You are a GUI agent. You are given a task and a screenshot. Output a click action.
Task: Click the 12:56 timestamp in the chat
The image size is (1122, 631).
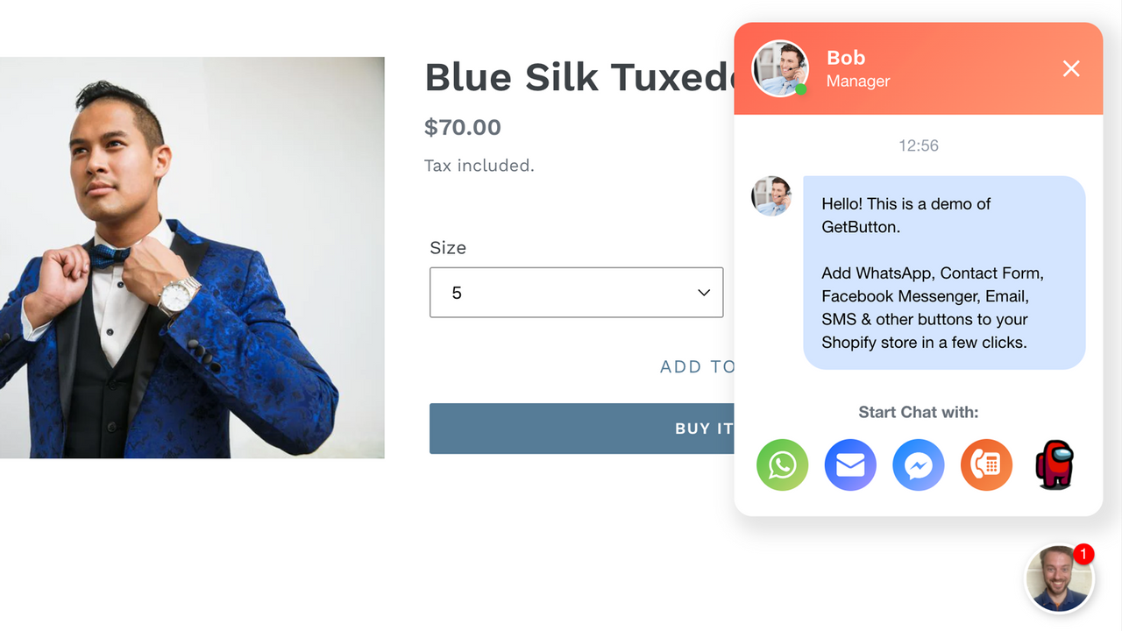pos(919,145)
